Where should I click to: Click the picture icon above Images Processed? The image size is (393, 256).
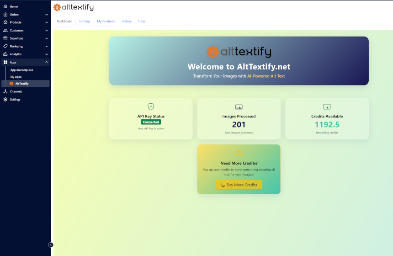pyautogui.click(x=239, y=107)
